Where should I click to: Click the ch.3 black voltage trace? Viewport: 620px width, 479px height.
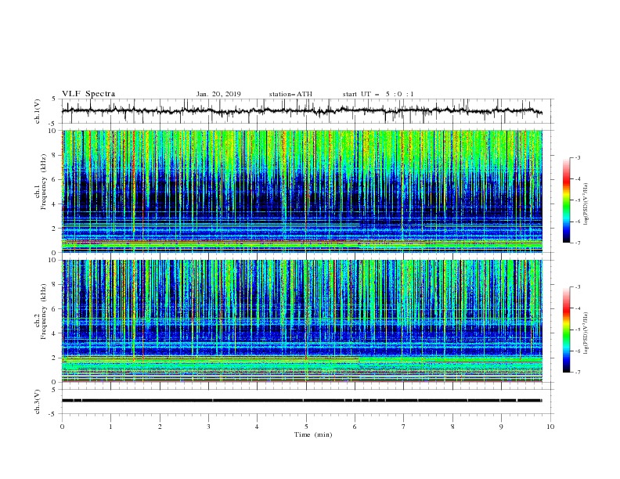point(301,401)
